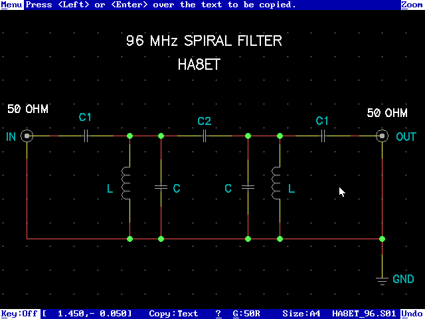
Task: Open the help question mark in status bar
Action: pyautogui.click(x=218, y=314)
